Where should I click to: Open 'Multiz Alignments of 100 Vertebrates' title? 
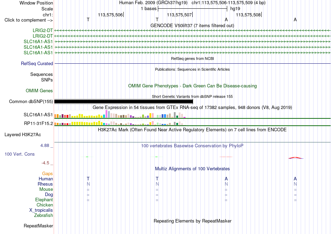tap(192, 169)
